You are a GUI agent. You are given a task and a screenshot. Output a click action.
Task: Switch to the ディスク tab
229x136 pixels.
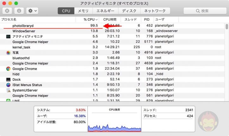129,11
